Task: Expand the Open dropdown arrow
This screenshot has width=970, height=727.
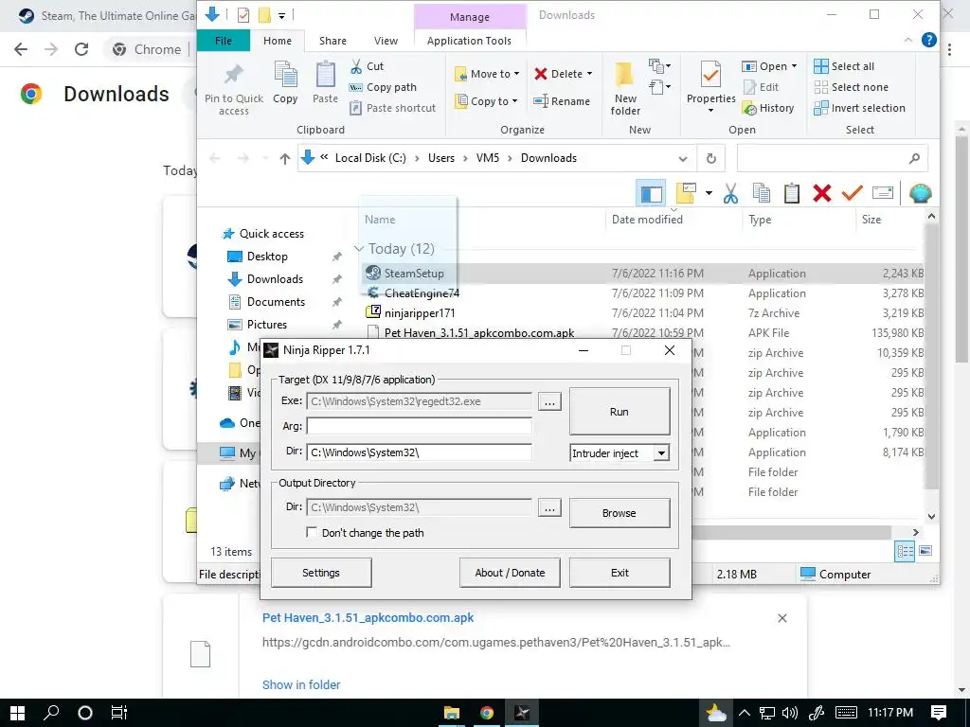Action: click(795, 66)
